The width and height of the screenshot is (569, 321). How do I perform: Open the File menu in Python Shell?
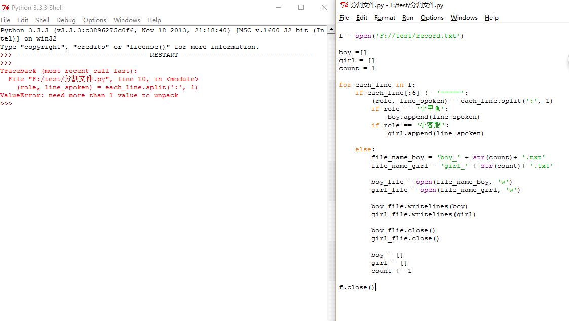(x=5, y=20)
